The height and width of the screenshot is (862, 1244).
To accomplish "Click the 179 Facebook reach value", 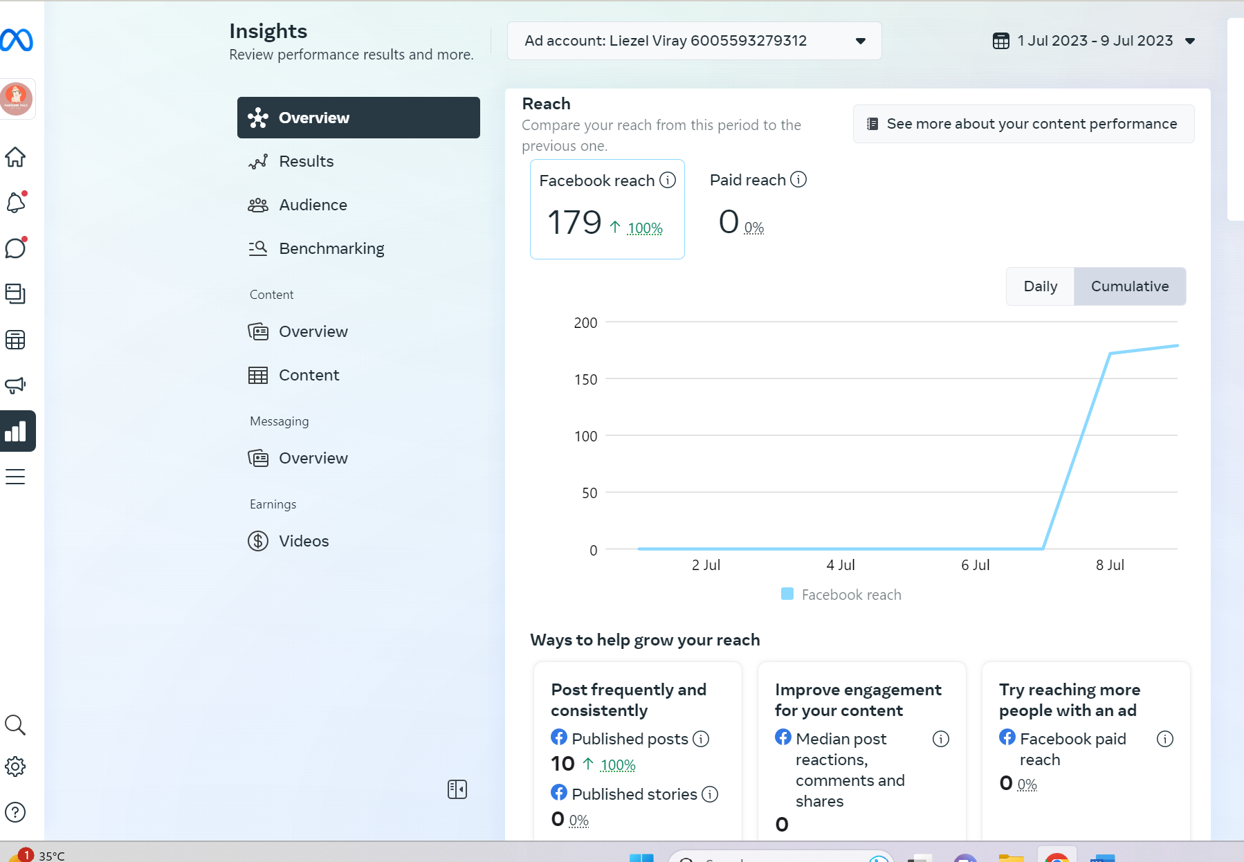I will (x=574, y=223).
